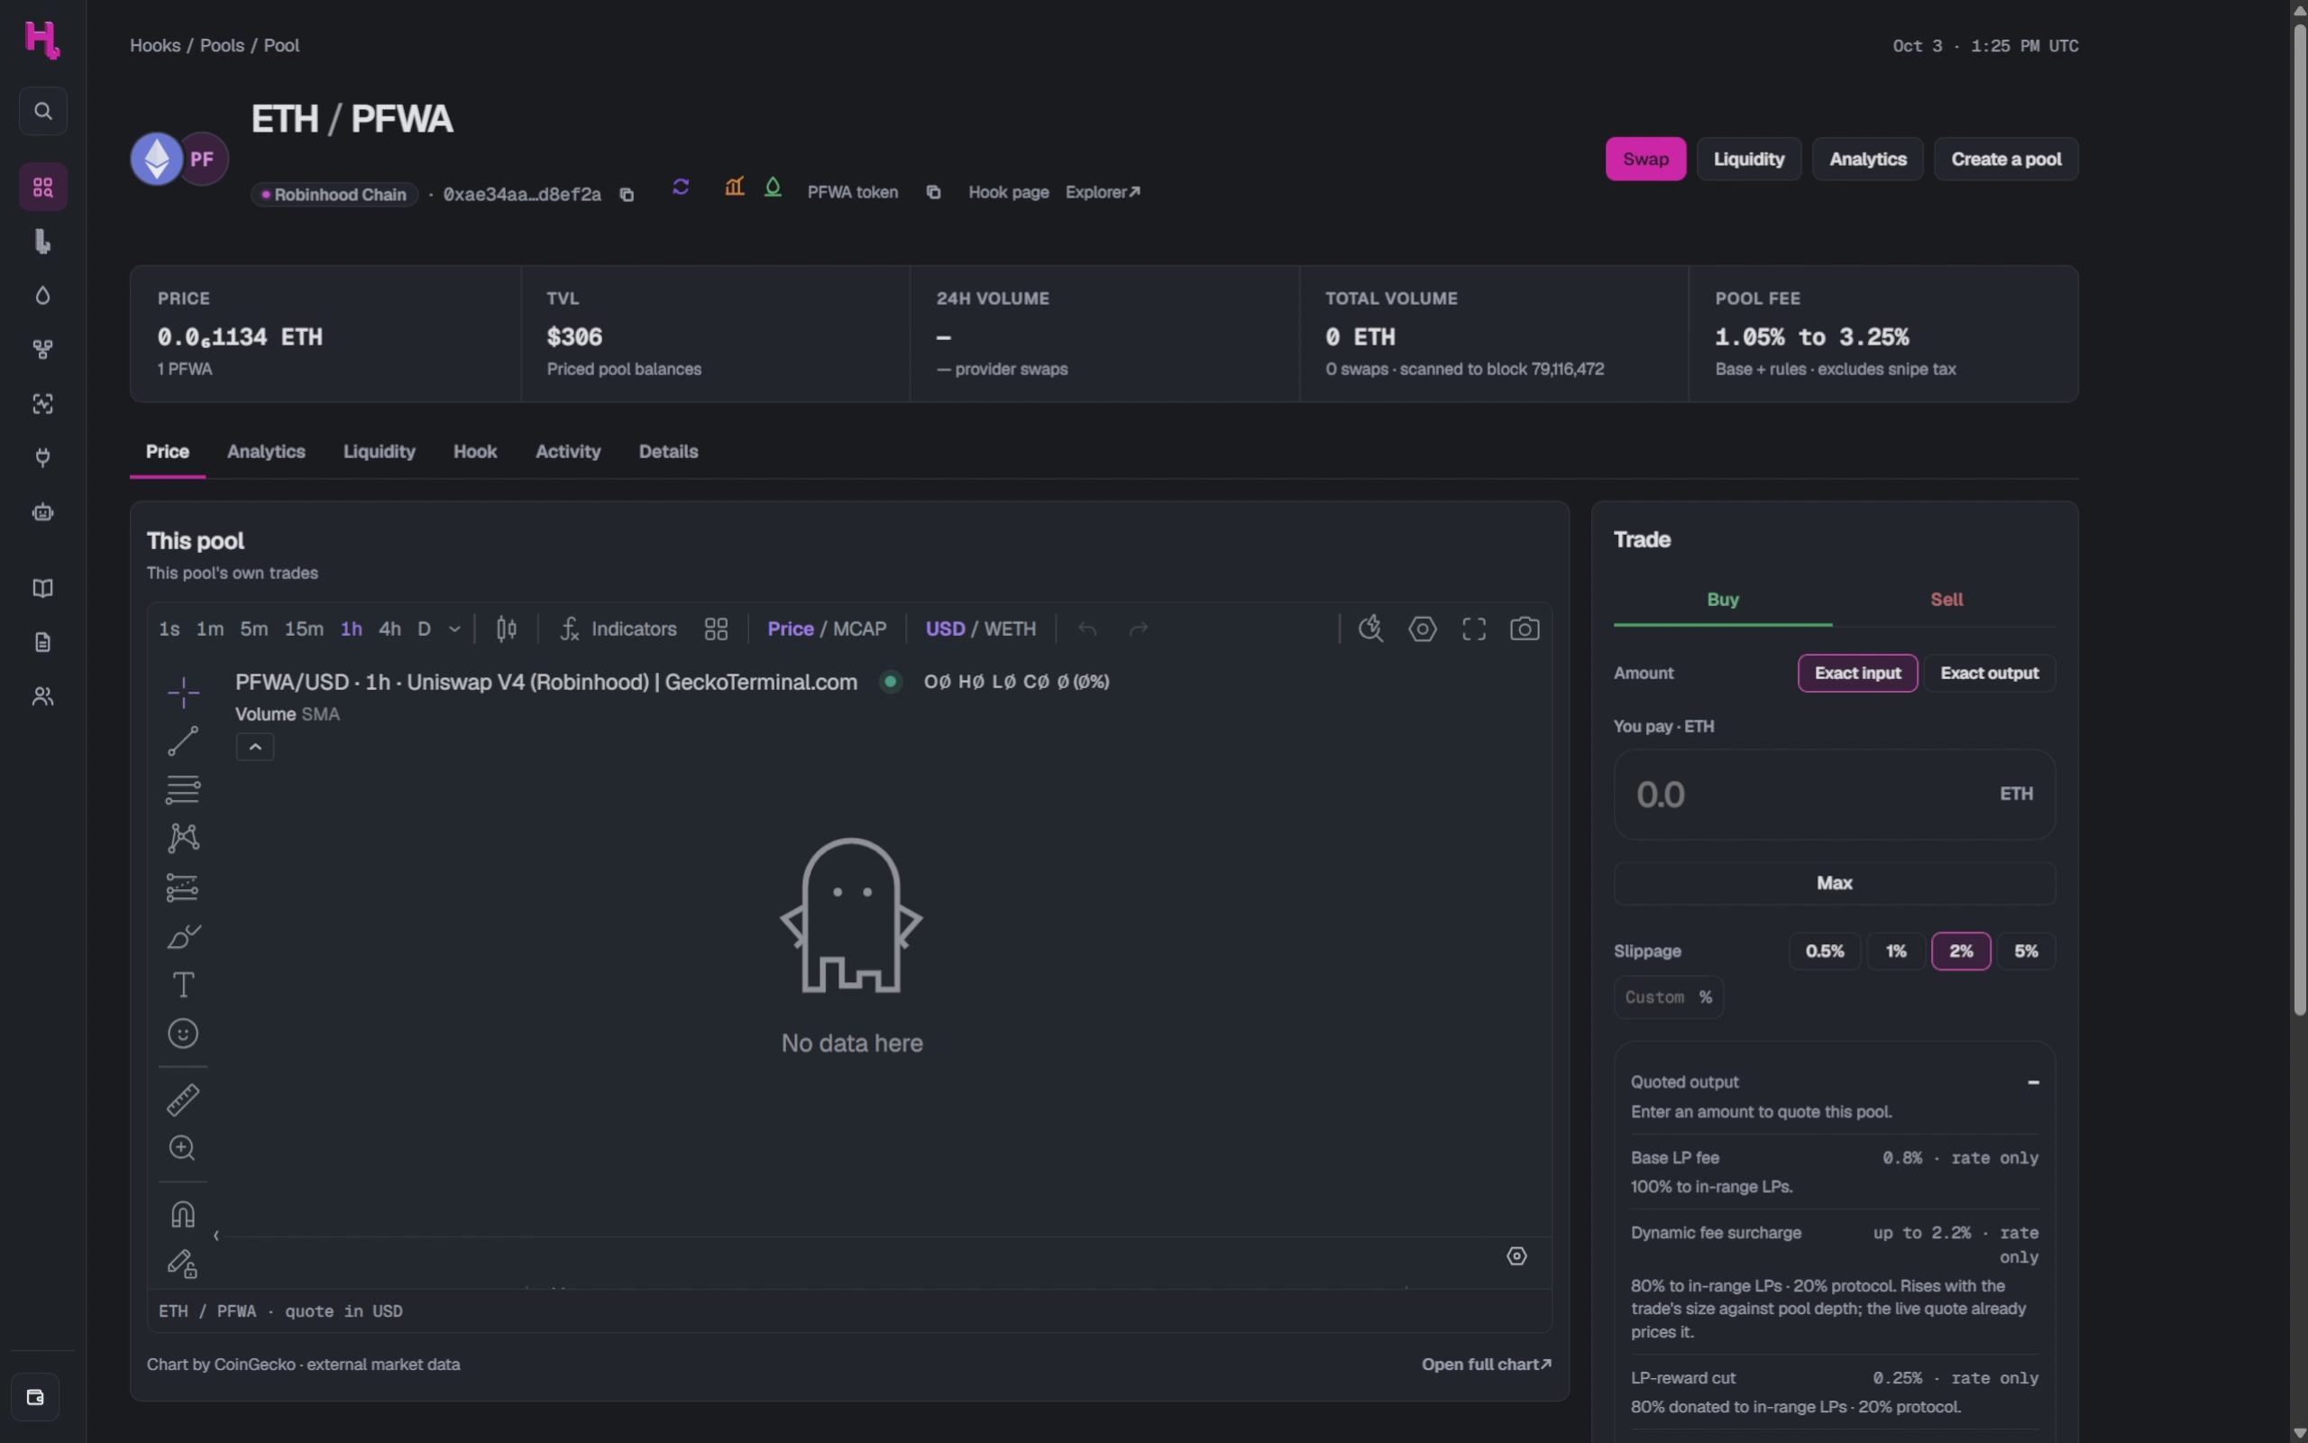Open the Indicators menu
This screenshot has height=1443, width=2308.
point(618,629)
